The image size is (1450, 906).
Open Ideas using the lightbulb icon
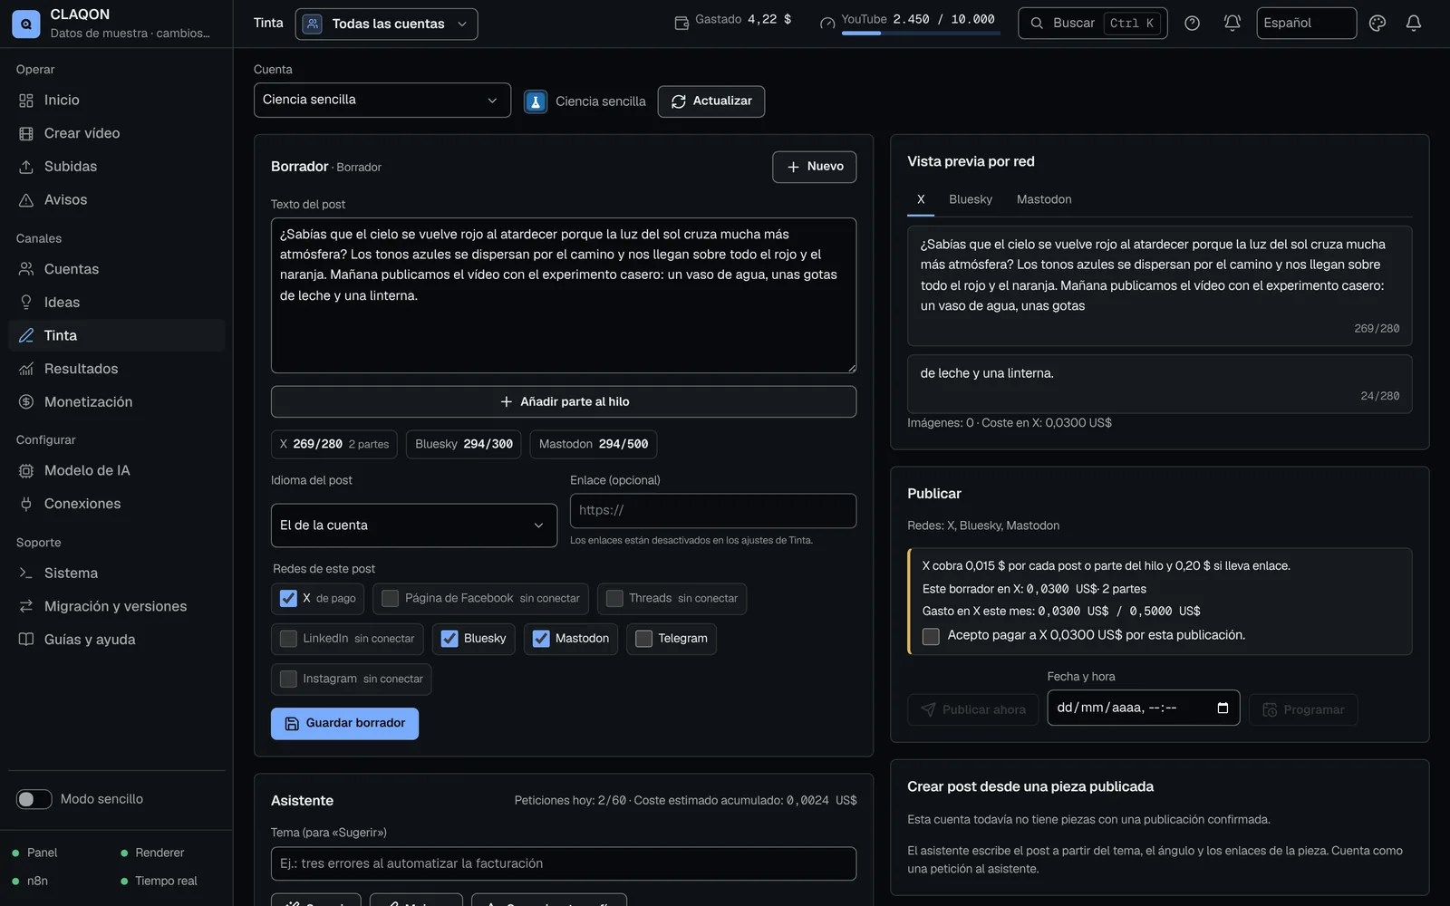pyautogui.click(x=26, y=303)
